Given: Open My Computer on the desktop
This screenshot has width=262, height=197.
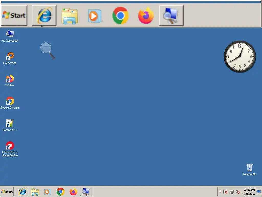Looking at the screenshot, I should pos(10,36).
